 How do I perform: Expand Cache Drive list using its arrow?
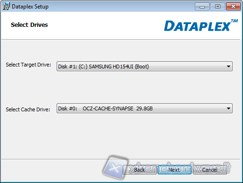pyautogui.click(x=228, y=108)
